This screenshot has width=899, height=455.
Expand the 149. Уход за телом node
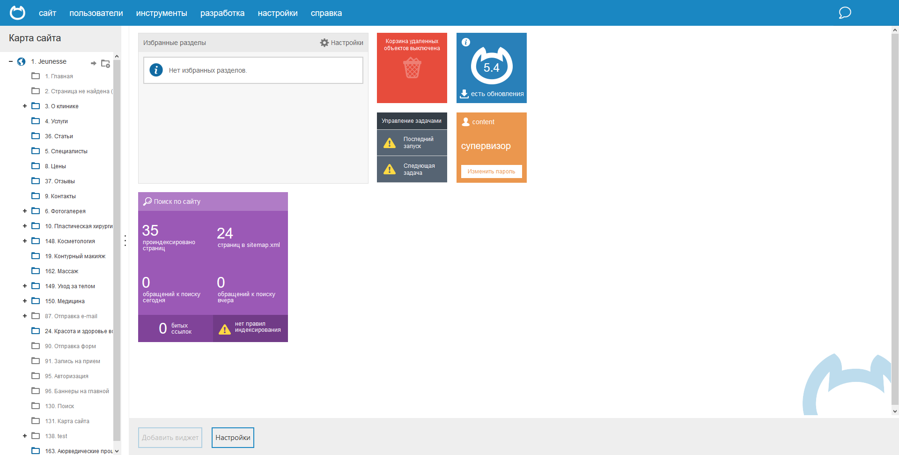[x=25, y=286]
